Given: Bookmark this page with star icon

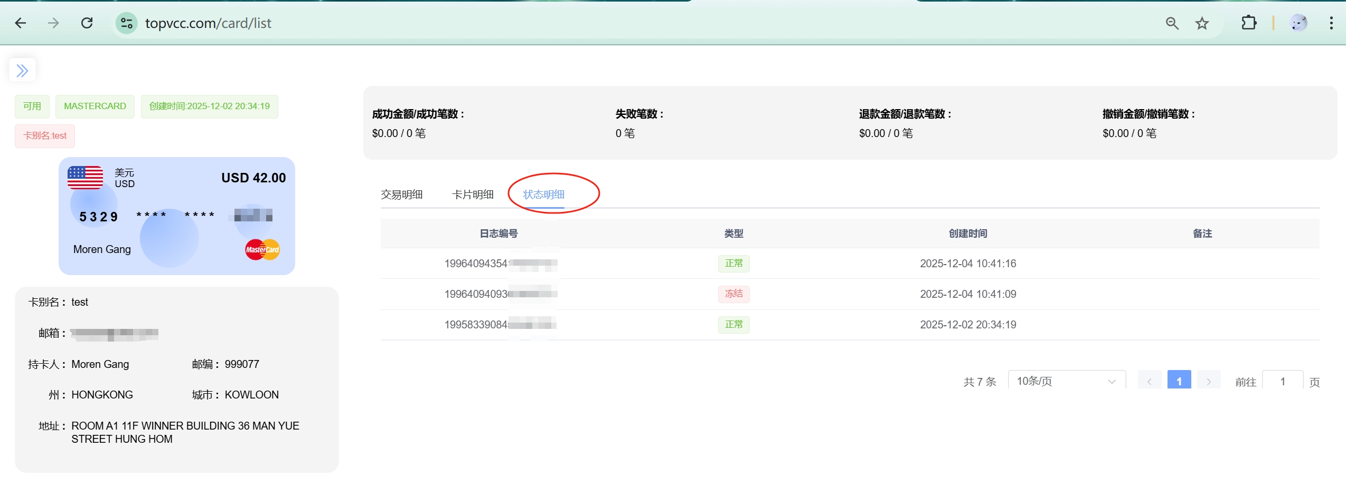Looking at the screenshot, I should [x=1202, y=23].
